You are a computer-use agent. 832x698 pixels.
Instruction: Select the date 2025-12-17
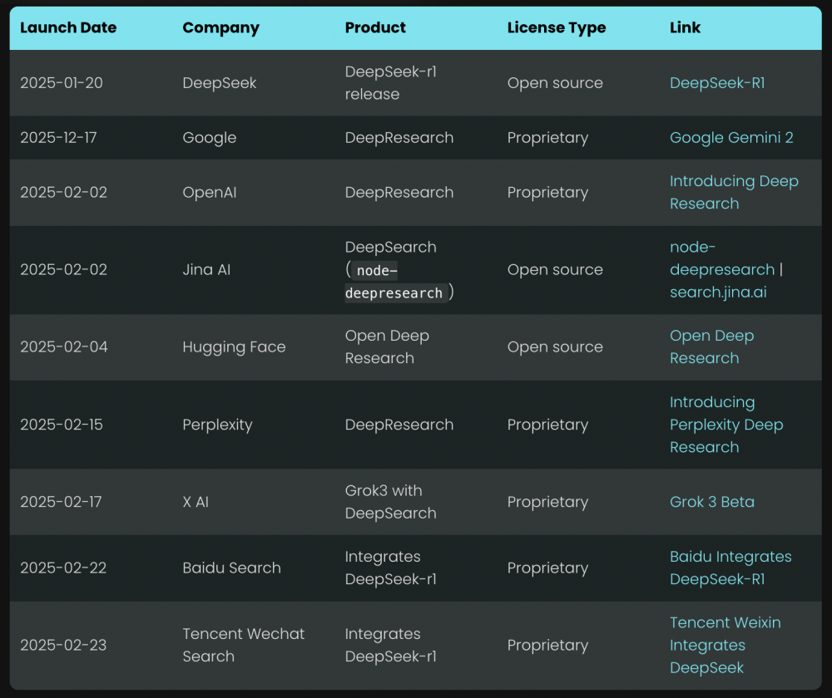pyautogui.click(x=58, y=137)
